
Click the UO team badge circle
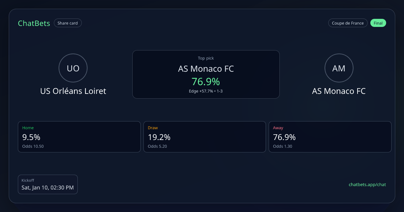coord(73,68)
